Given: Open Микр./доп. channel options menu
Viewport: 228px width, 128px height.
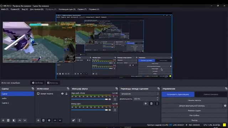Looking at the screenshot, I should pyautogui.click(x=115, y=110).
